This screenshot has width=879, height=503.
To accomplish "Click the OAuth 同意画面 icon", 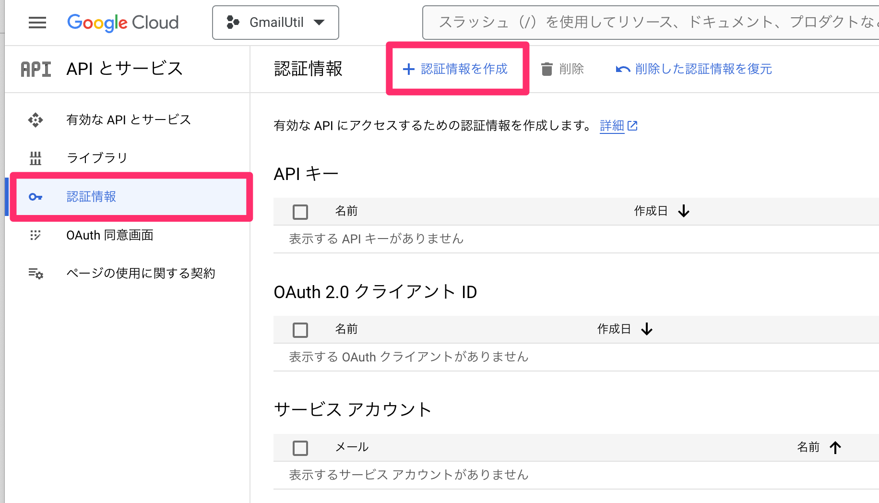I will pyautogui.click(x=36, y=235).
